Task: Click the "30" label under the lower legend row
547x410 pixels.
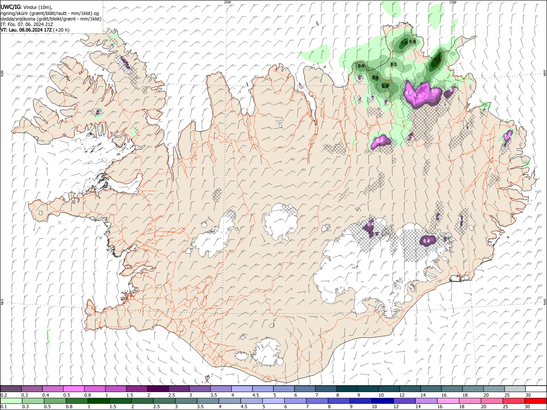Action: coord(527,407)
